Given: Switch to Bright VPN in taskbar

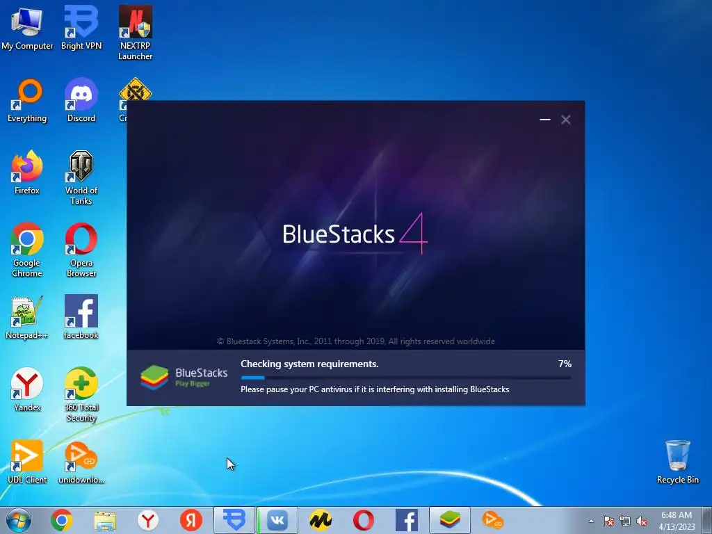Looking at the screenshot, I should tap(234, 520).
